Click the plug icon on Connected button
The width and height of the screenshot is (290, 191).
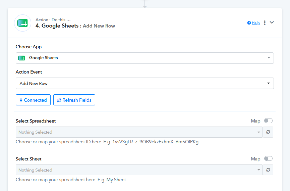tap(21, 100)
